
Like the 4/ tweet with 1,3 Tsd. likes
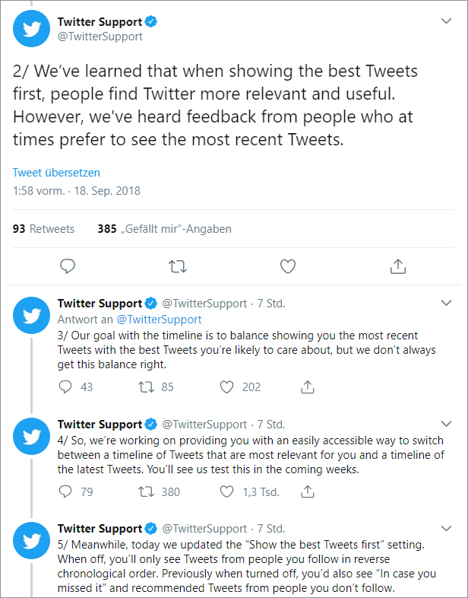pos(226,491)
